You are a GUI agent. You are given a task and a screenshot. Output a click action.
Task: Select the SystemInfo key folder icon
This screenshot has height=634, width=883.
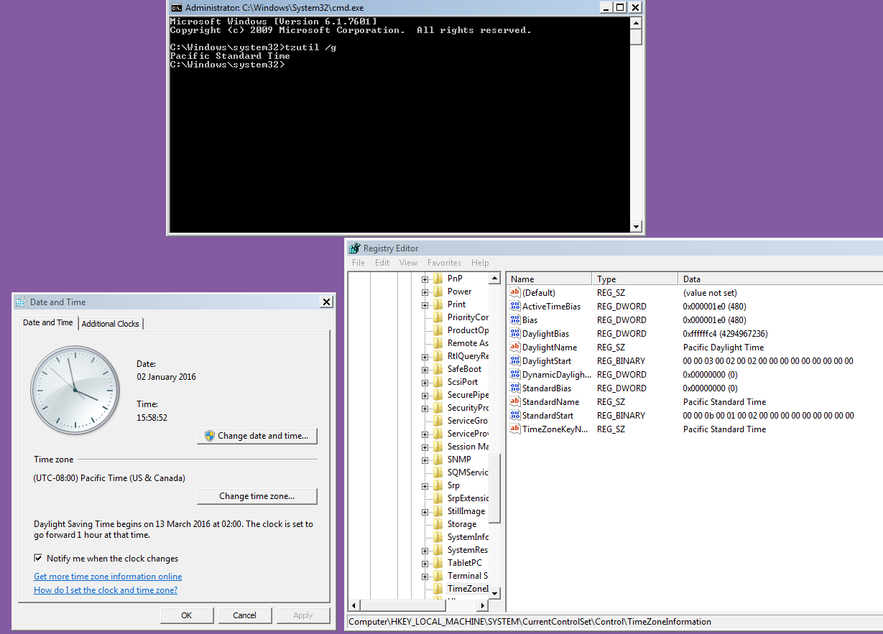438,537
